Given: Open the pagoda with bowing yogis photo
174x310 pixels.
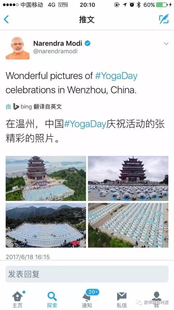Looking at the screenshot, I should click(128, 179).
